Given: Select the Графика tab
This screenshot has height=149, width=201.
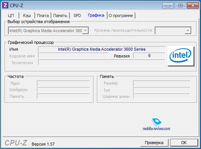Looking at the screenshot, I should [96, 15].
